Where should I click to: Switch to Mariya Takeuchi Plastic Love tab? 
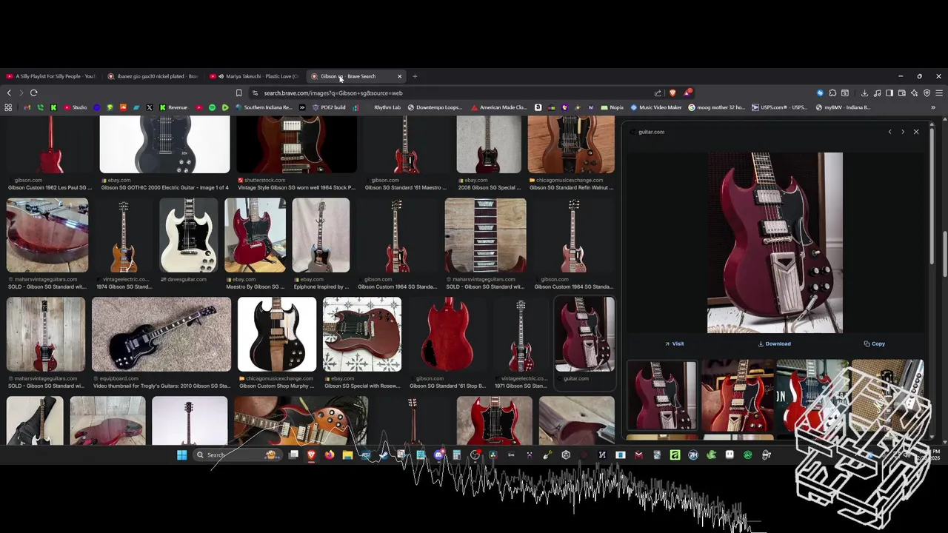[x=254, y=76]
